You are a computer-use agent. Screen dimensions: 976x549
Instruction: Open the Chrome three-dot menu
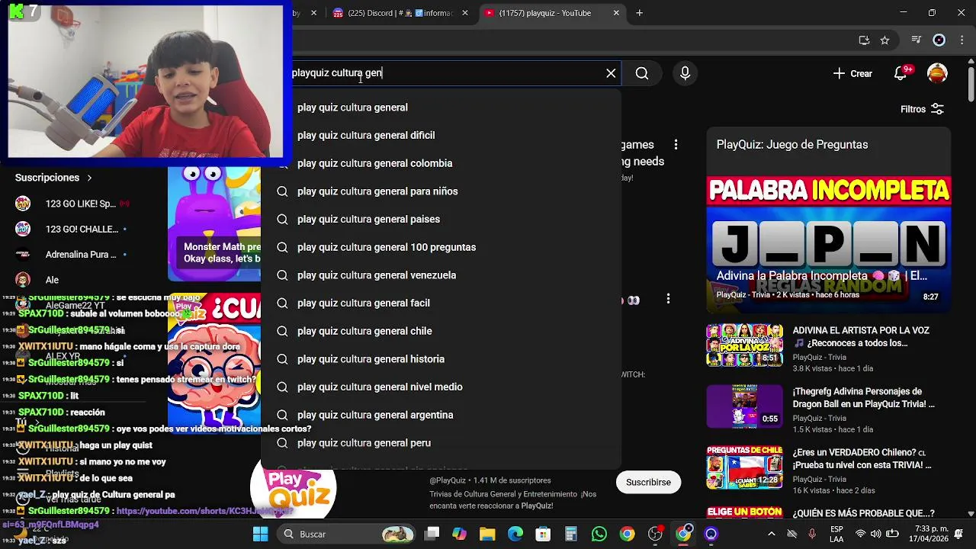coord(961,40)
